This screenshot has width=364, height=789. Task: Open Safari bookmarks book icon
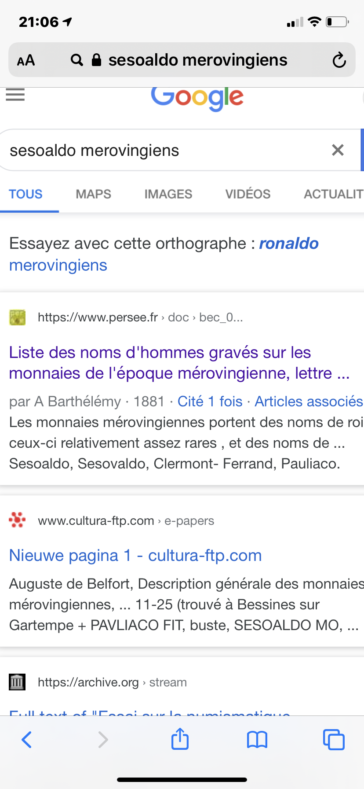(257, 739)
